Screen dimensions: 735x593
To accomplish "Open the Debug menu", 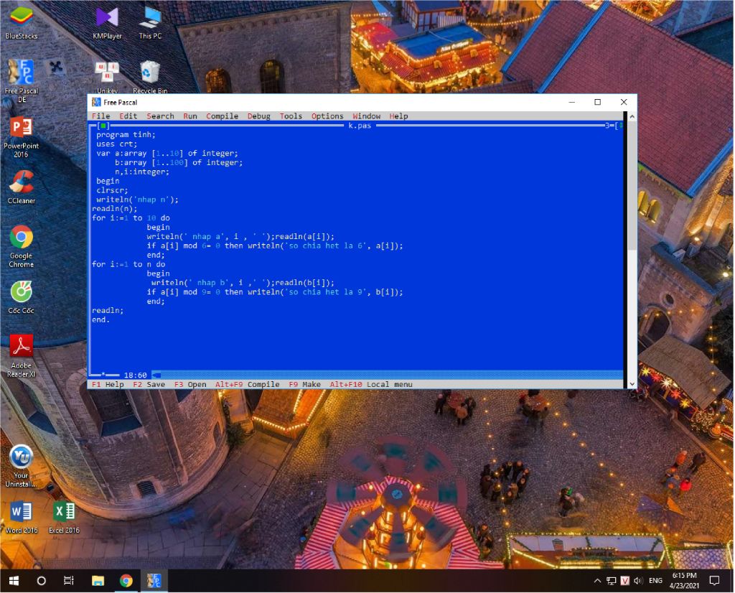I will (258, 116).
